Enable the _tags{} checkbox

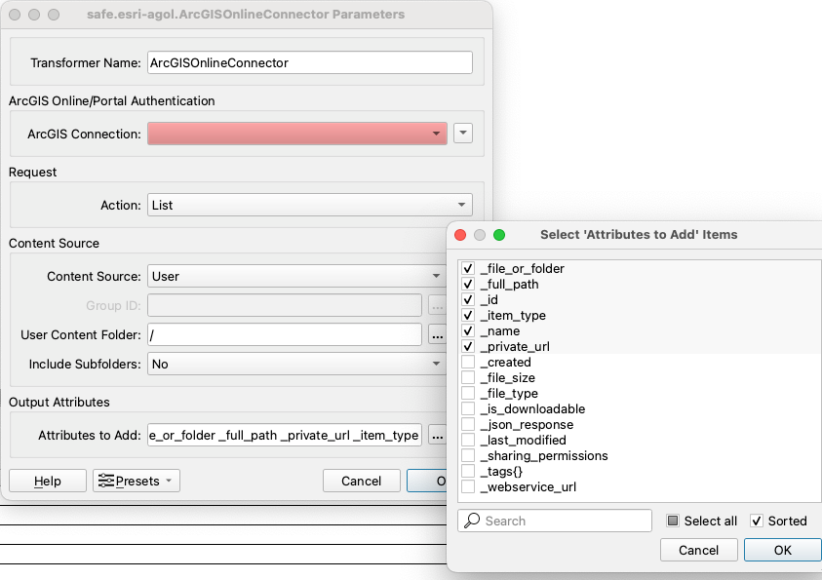(x=468, y=472)
